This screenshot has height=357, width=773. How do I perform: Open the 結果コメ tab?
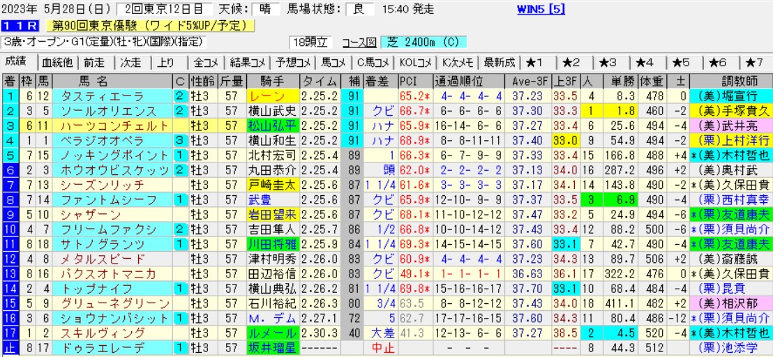[x=248, y=61]
